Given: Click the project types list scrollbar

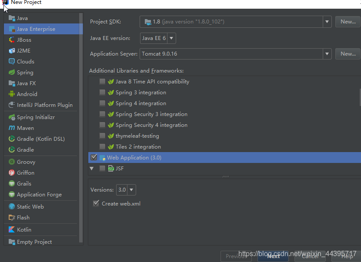Looking at the screenshot, I should coord(81,128).
